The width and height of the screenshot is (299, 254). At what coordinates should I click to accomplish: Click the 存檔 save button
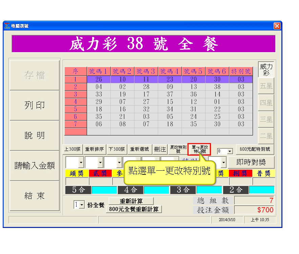pyautogui.click(x=35, y=75)
